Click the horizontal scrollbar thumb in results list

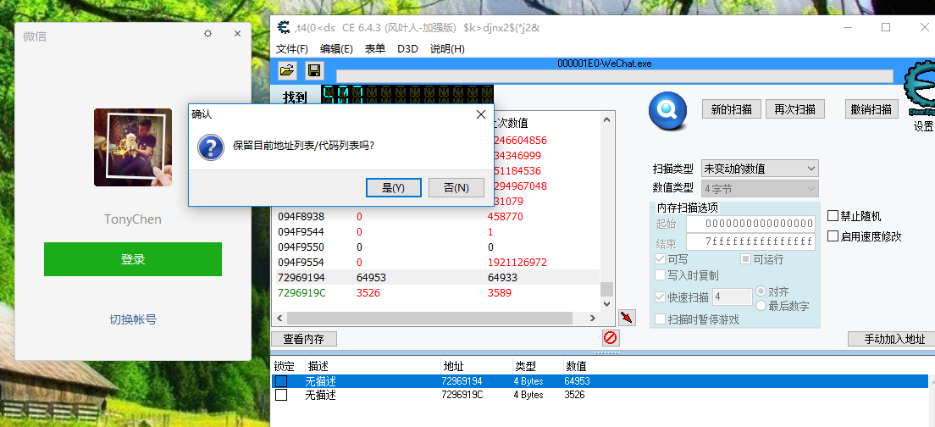click(x=429, y=318)
